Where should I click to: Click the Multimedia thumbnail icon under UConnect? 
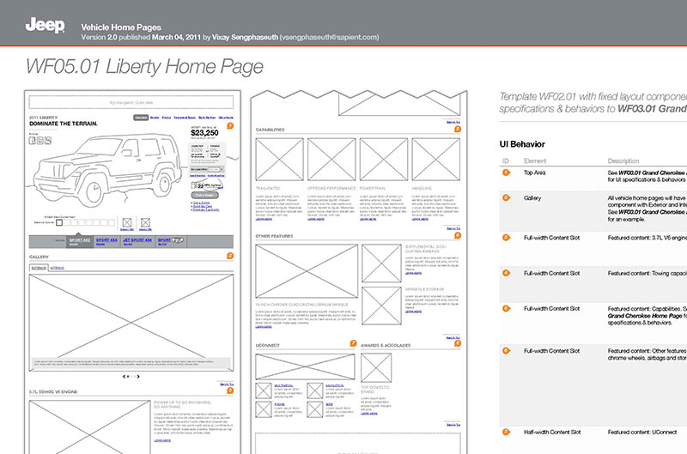coord(264,390)
